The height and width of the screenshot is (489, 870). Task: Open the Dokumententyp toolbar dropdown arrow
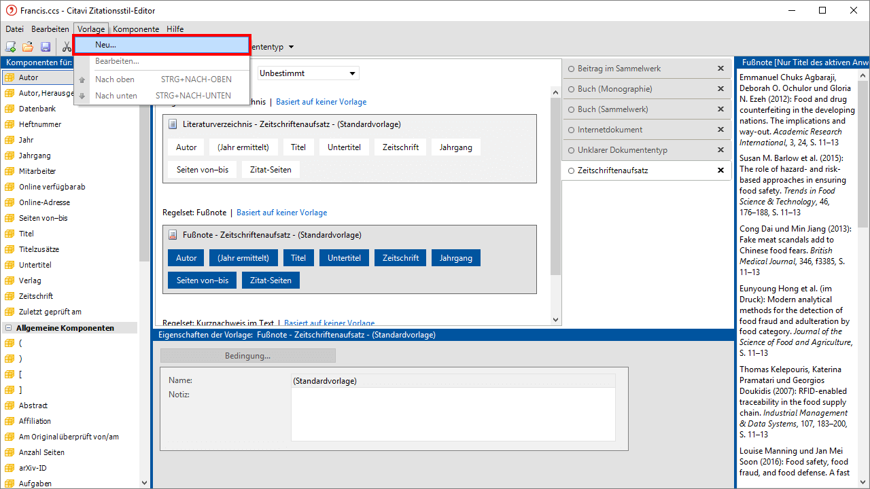tap(291, 47)
